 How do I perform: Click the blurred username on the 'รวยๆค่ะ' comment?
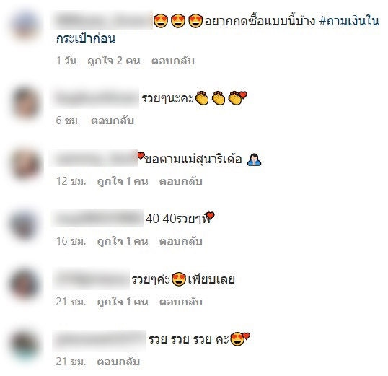click(x=91, y=279)
